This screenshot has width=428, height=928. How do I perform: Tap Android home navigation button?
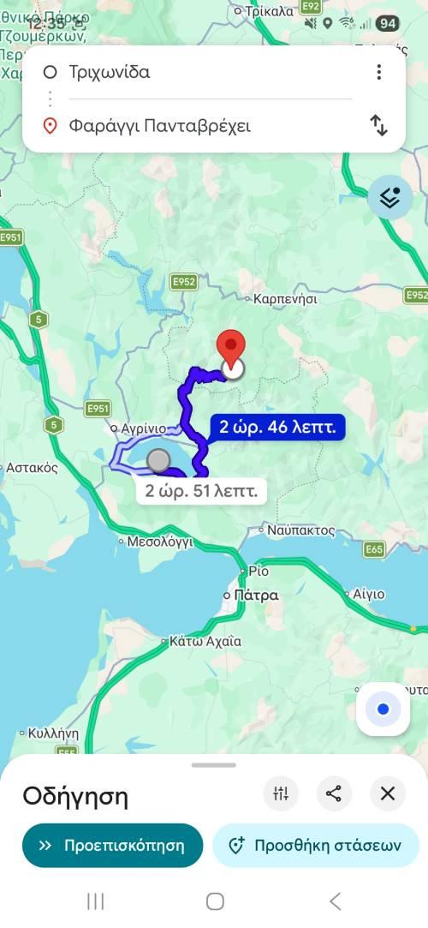tap(215, 901)
